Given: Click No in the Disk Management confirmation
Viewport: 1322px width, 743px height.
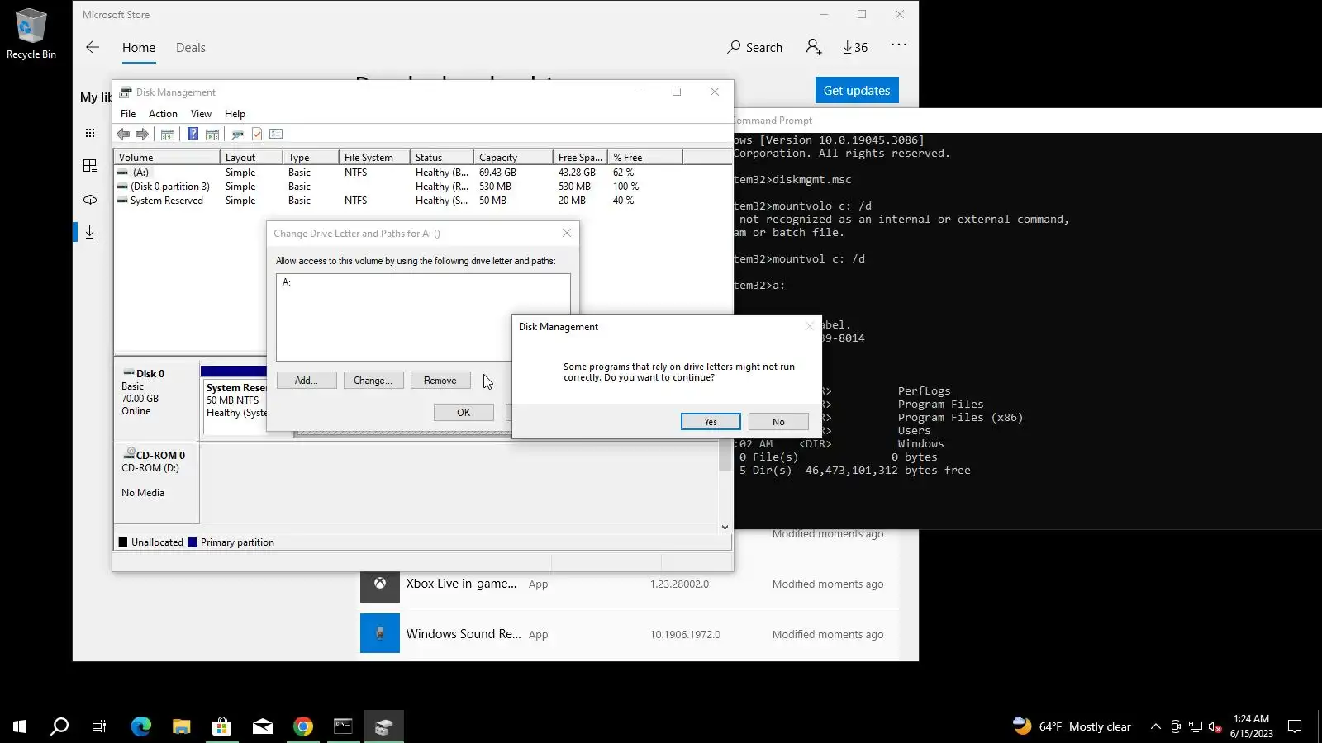Looking at the screenshot, I should 778,422.
